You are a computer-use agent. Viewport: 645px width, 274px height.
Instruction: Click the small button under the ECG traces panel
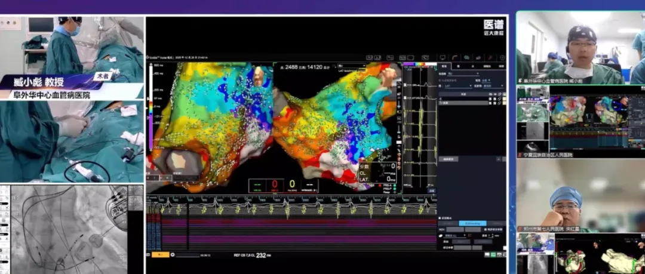click(431, 191)
